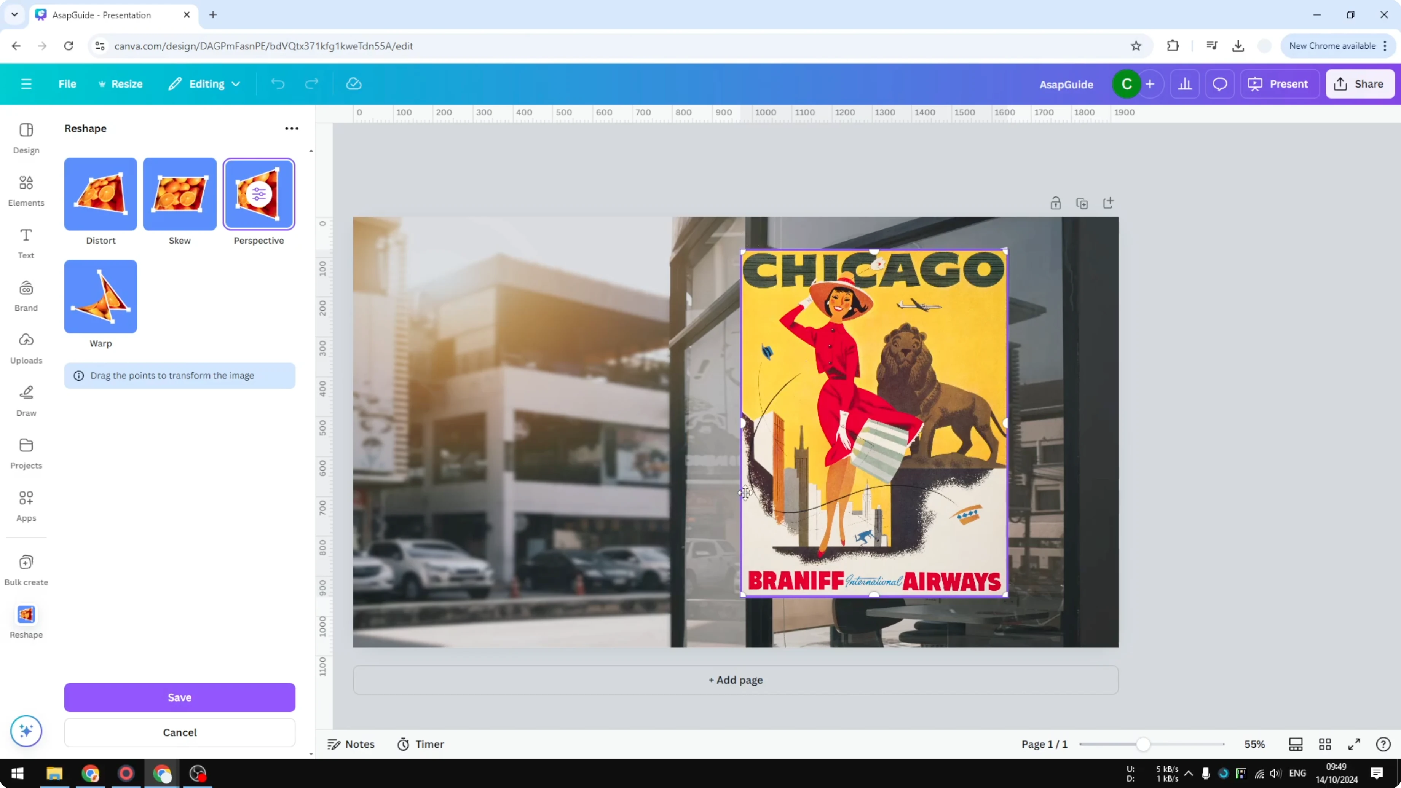Select the Distort reshape mode
This screenshot has height=788, width=1401.
(x=100, y=194)
